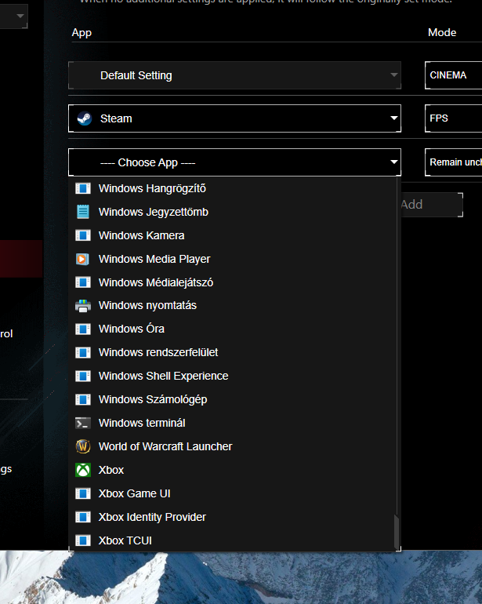
Task: Choose Xbox Identity Provider from the list
Action: pos(152,517)
